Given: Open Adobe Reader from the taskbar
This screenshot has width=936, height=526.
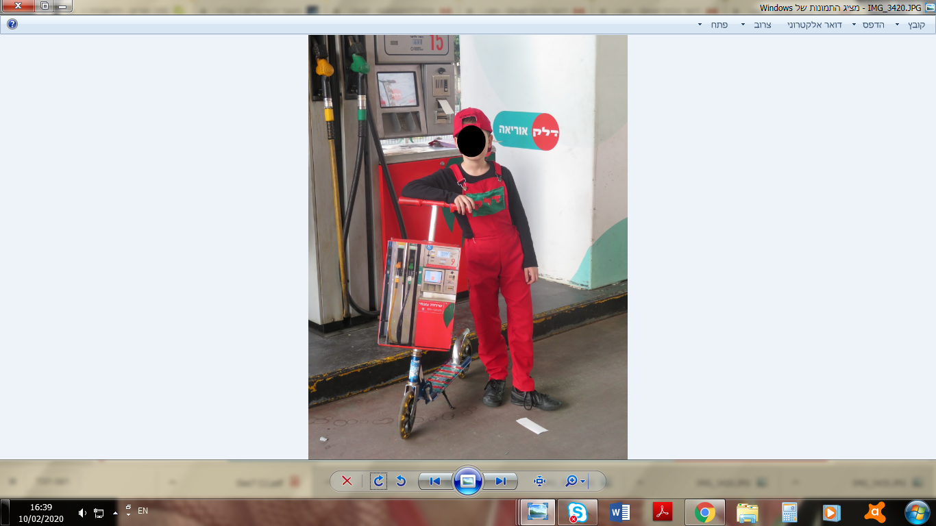Looking at the screenshot, I should click(662, 512).
